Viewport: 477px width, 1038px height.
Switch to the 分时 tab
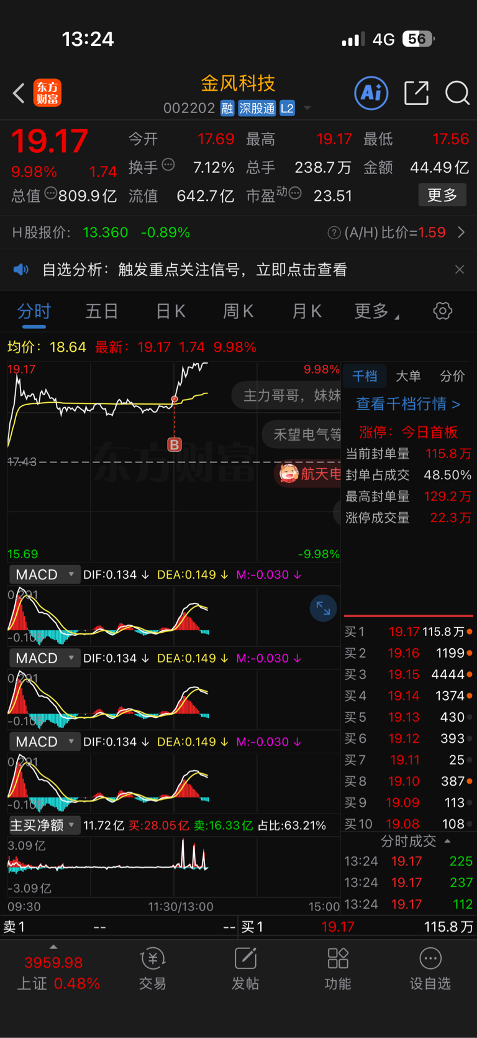pyautogui.click(x=34, y=311)
